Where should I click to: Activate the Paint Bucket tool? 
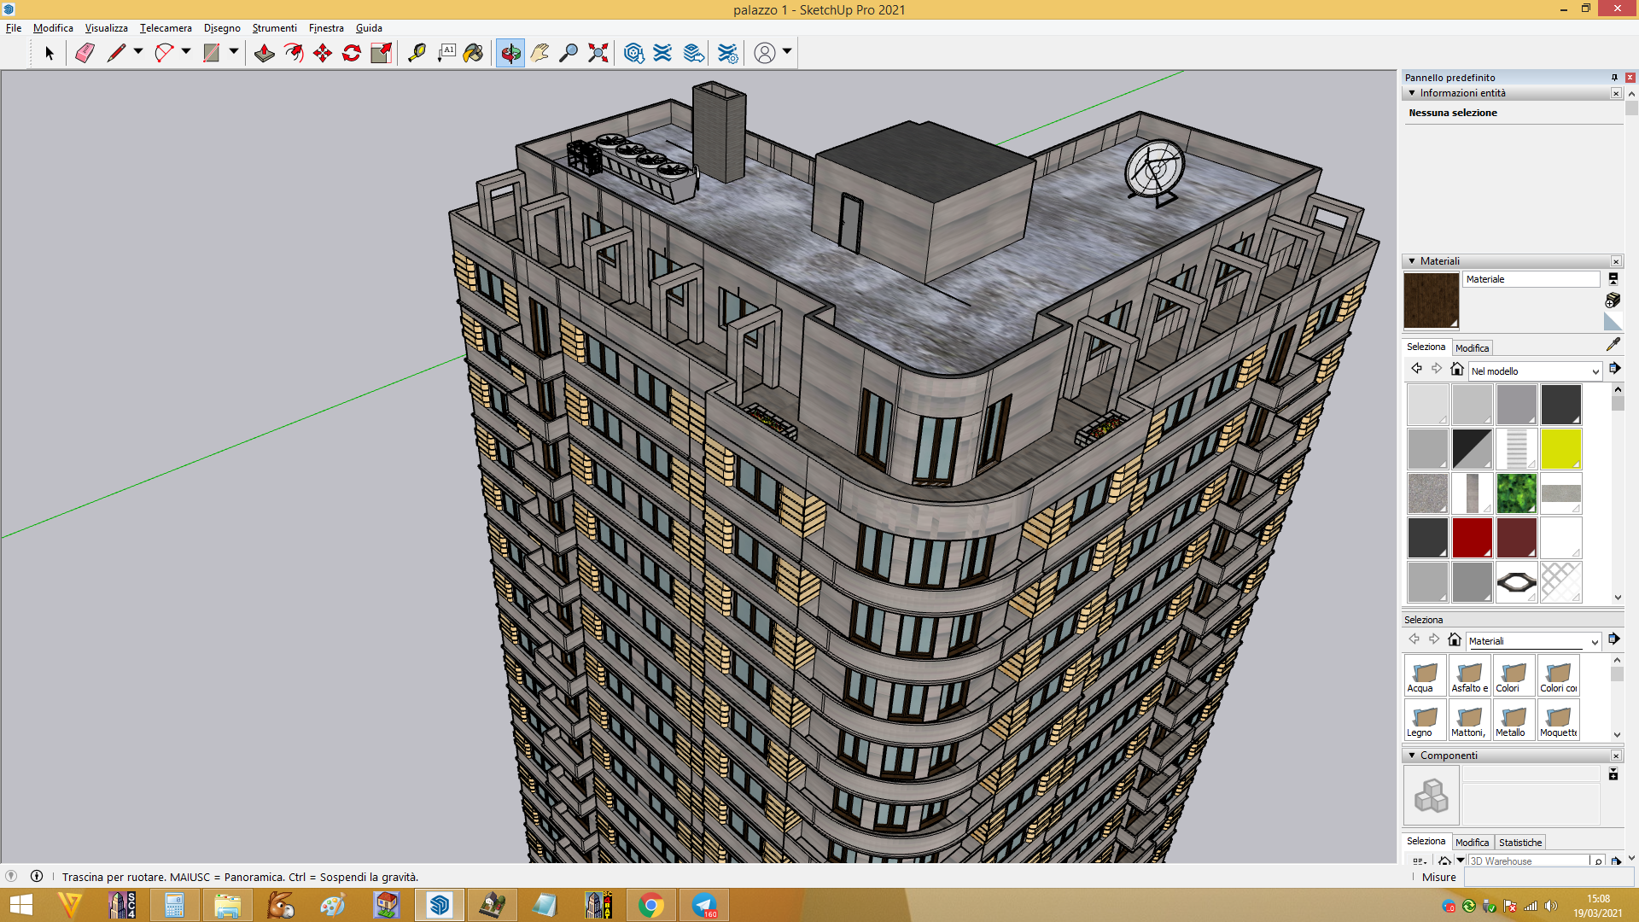pyautogui.click(x=473, y=53)
